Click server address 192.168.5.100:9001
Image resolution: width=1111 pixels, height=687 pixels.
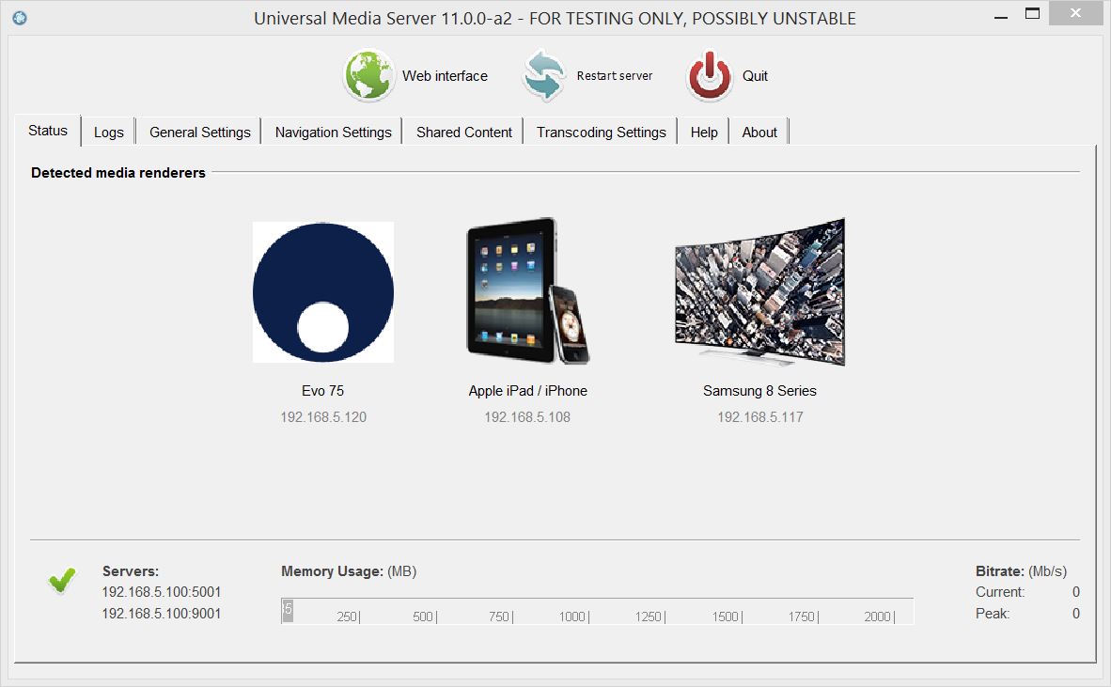(162, 614)
